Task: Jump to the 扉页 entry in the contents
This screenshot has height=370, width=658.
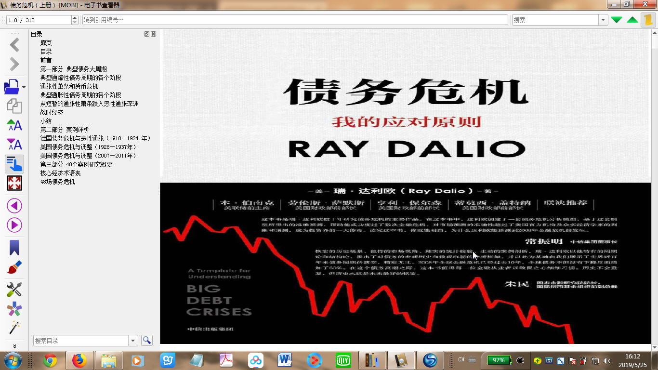Action: (x=46, y=43)
